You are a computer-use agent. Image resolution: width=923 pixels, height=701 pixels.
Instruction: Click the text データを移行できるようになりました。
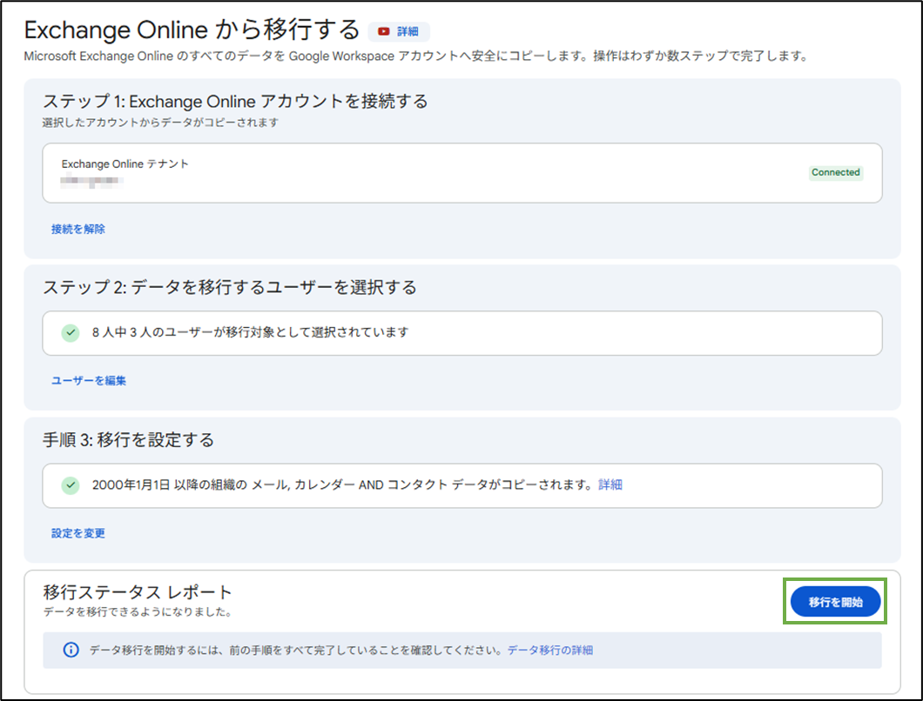tap(139, 611)
